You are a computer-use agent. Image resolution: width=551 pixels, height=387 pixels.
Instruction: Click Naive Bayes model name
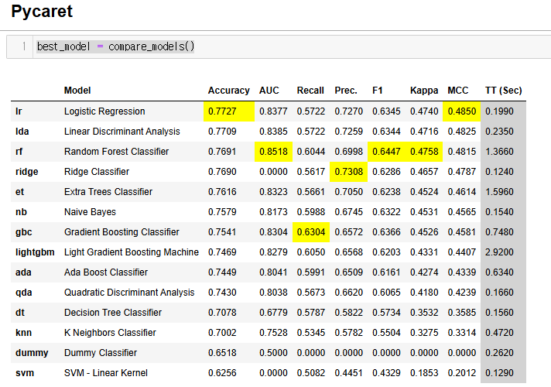[x=90, y=212]
